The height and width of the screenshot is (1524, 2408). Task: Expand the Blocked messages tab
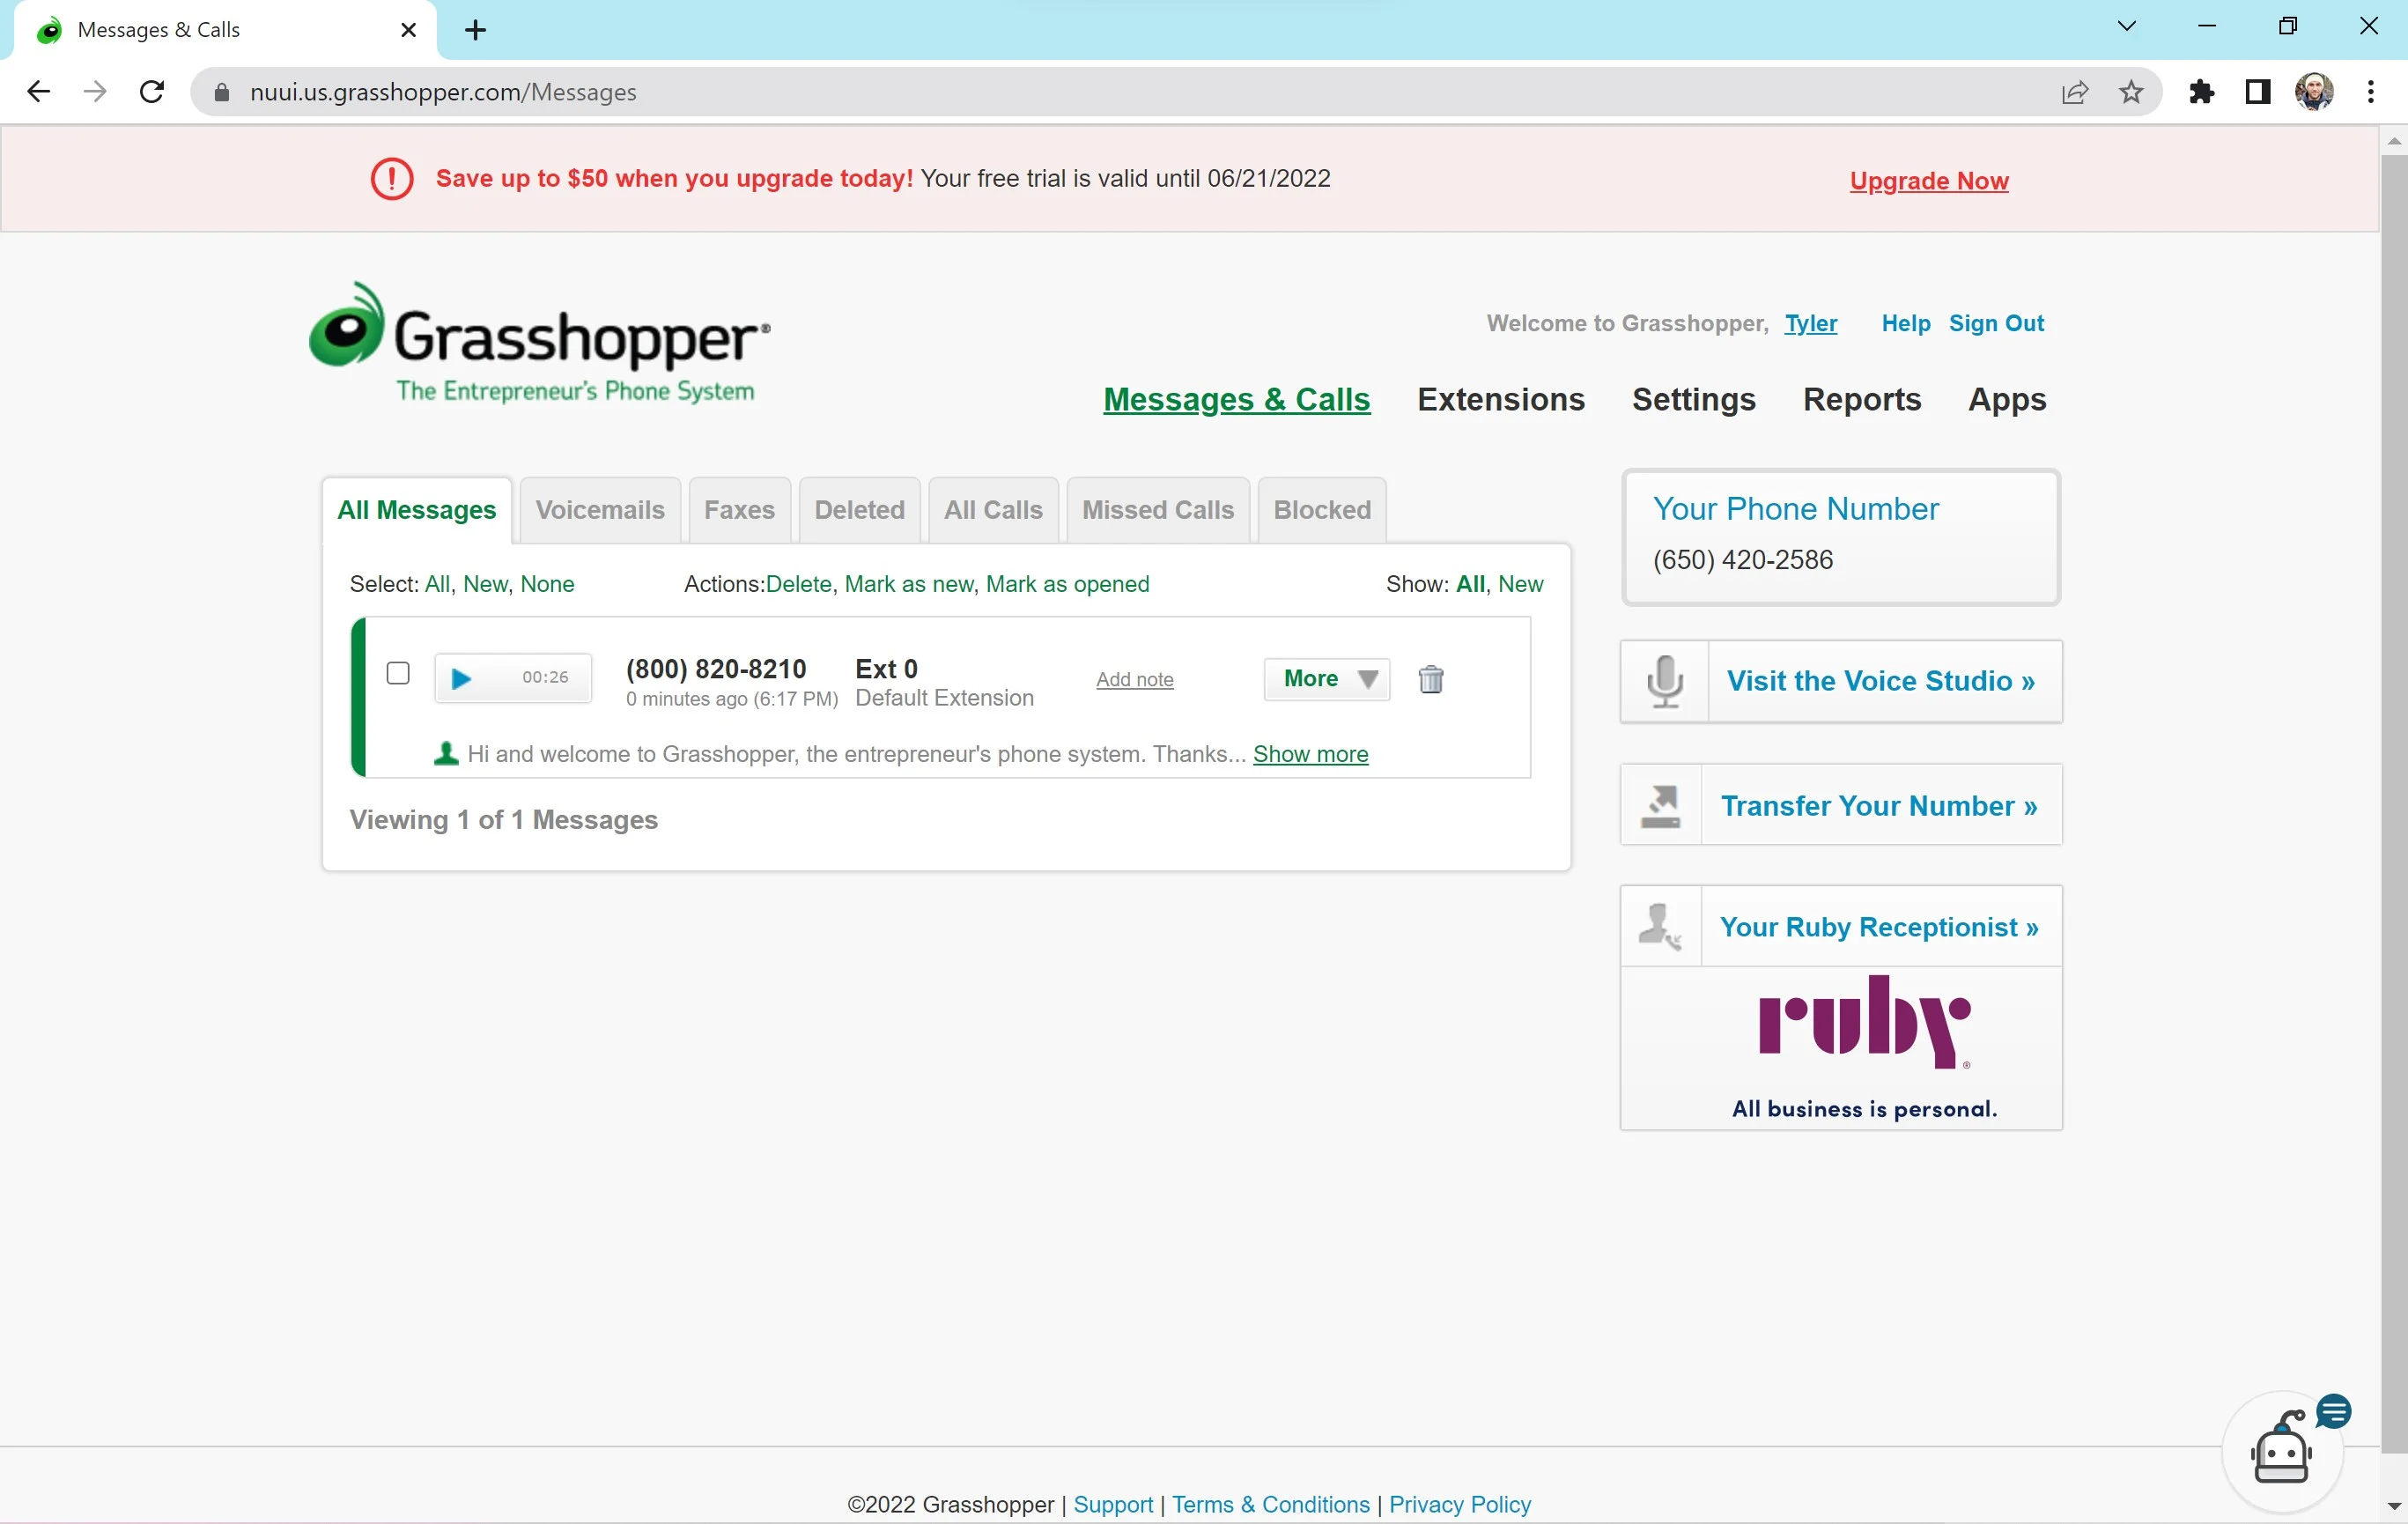tap(1322, 509)
